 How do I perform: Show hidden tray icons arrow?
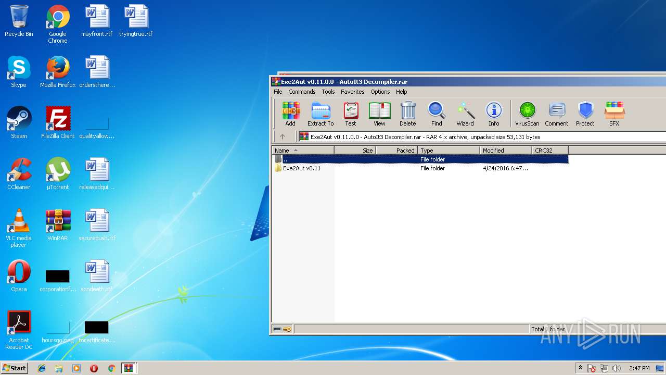[580, 368]
